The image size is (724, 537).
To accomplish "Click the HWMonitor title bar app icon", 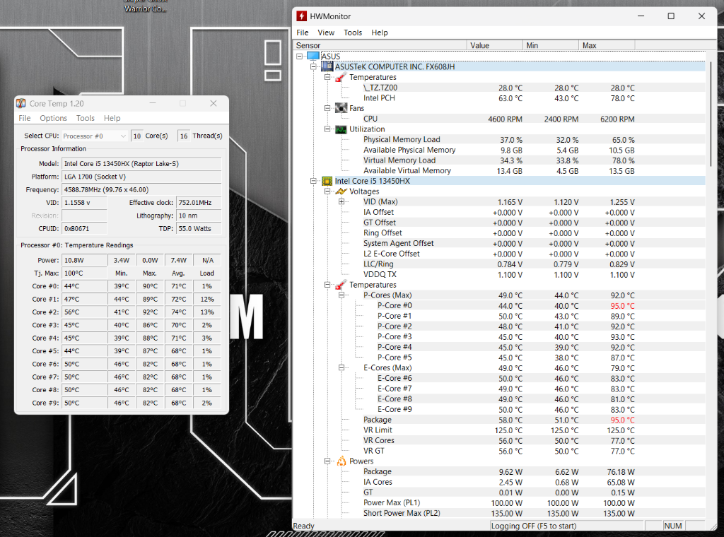I will coord(302,16).
